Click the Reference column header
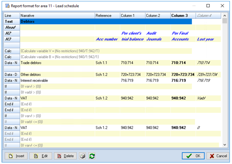 tap(107, 16)
